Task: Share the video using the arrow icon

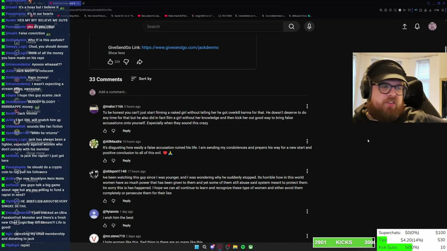Action: (x=139, y=62)
